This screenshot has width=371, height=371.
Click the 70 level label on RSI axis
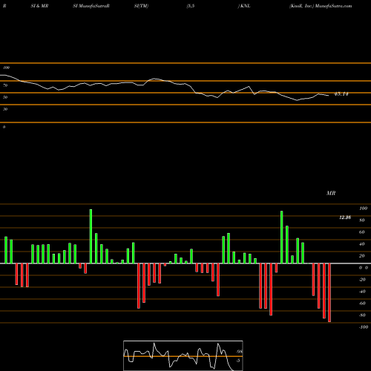(x=5, y=85)
